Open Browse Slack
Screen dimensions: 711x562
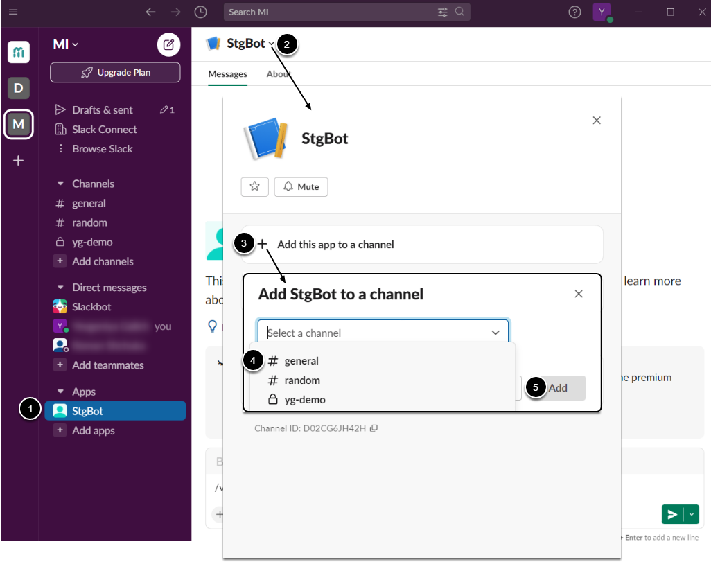pyautogui.click(x=115, y=149)
